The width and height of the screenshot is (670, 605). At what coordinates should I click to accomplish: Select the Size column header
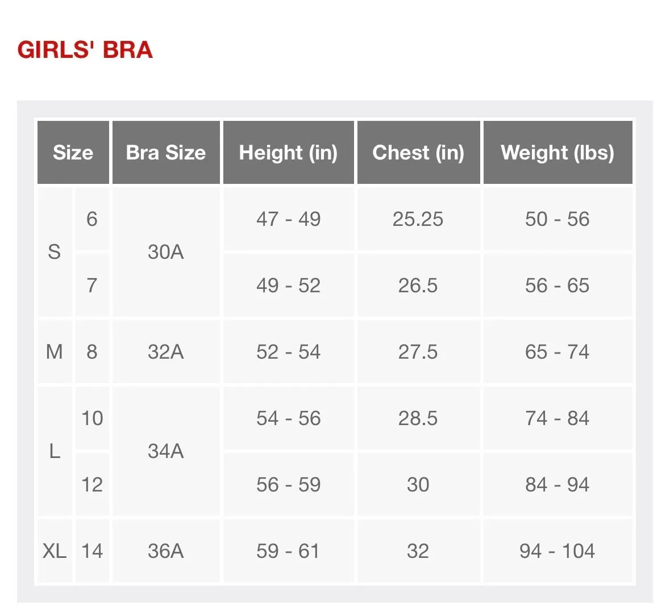(73, 152)
